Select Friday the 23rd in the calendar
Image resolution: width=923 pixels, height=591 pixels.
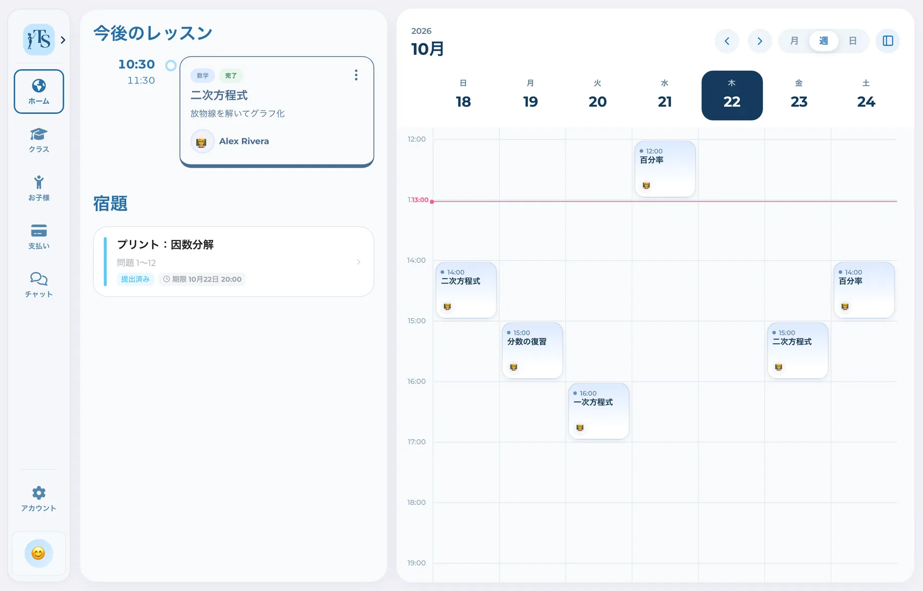[799, 95]
